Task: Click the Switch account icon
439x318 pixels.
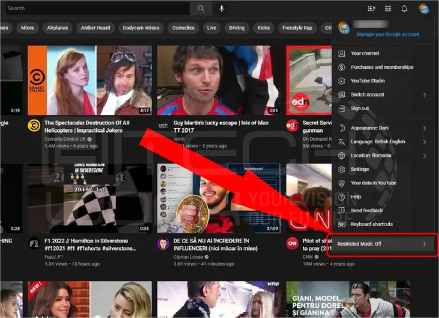Action: click(342, 94)
